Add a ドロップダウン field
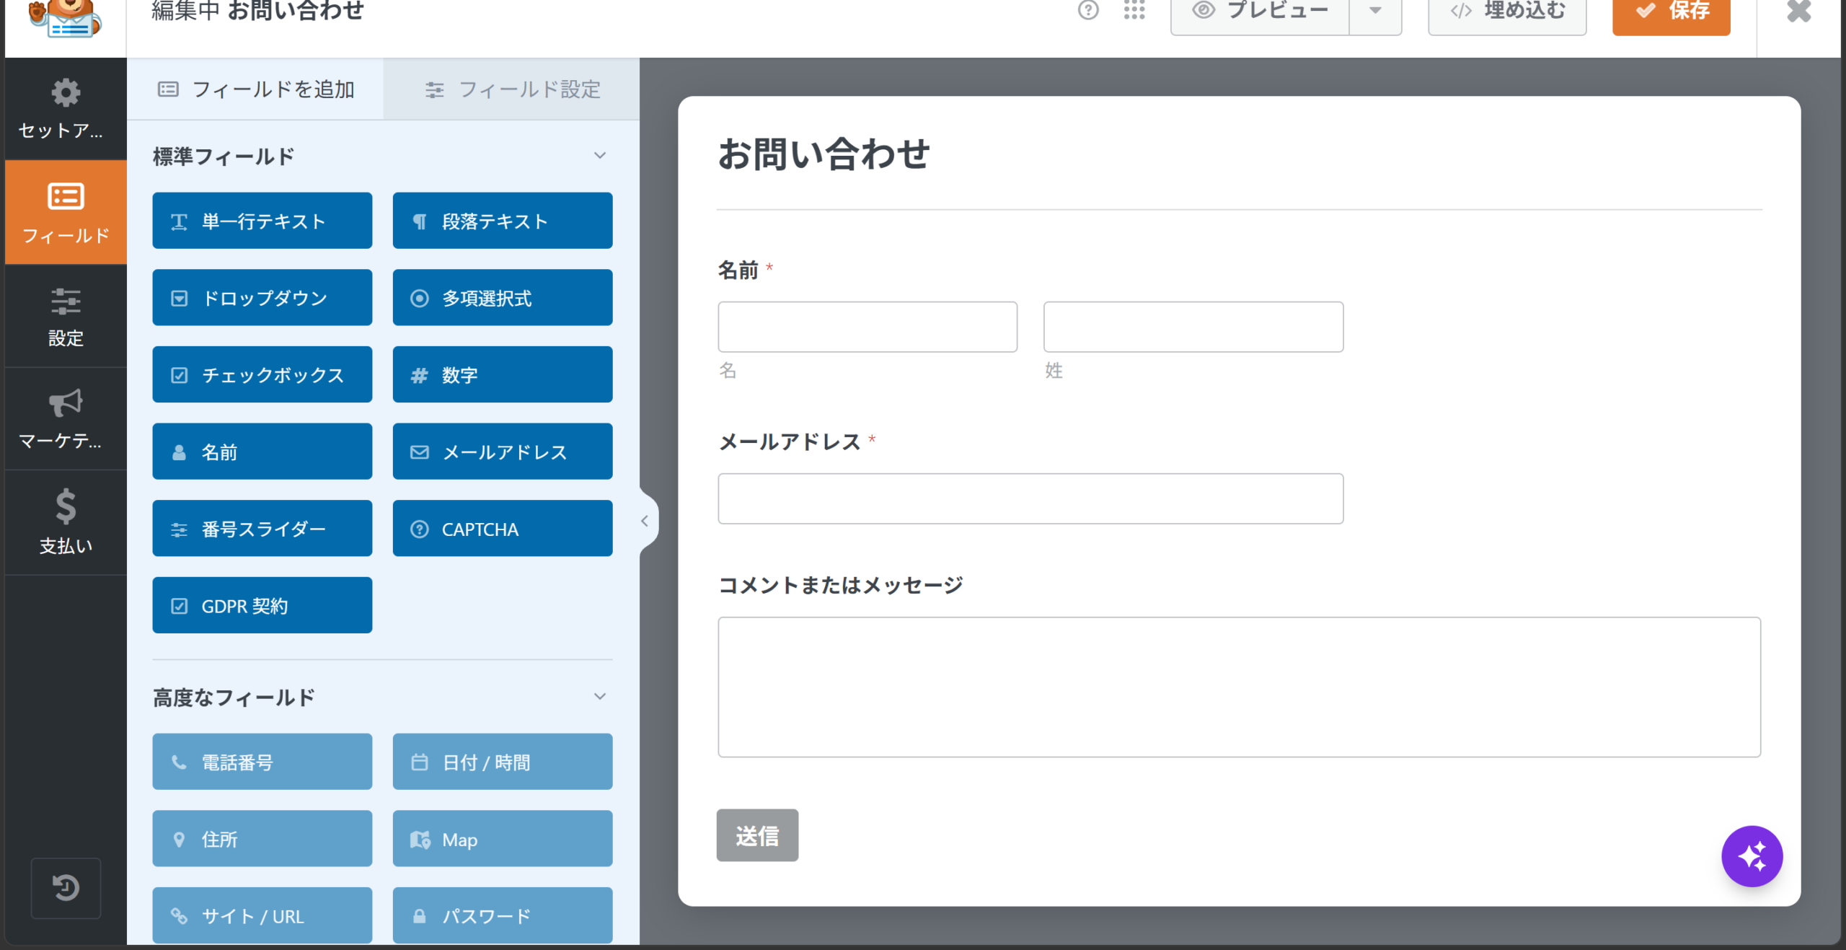The width and height of the screenshot is (1846, 950). [x=262, y=298]
